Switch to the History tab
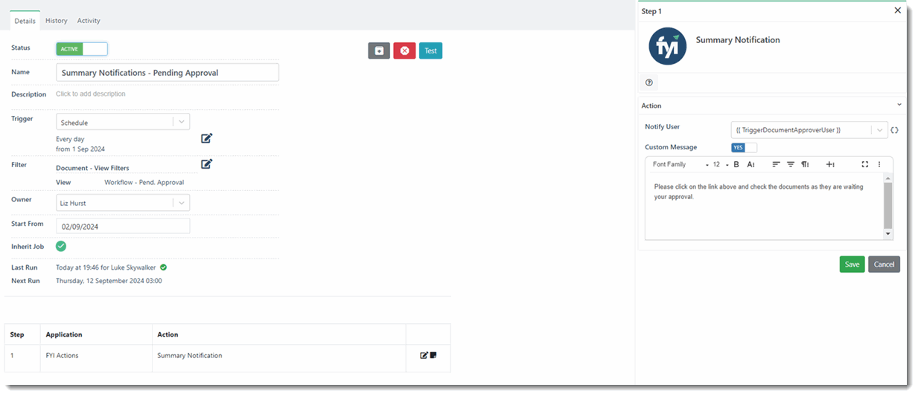 (x=57, y=21)
